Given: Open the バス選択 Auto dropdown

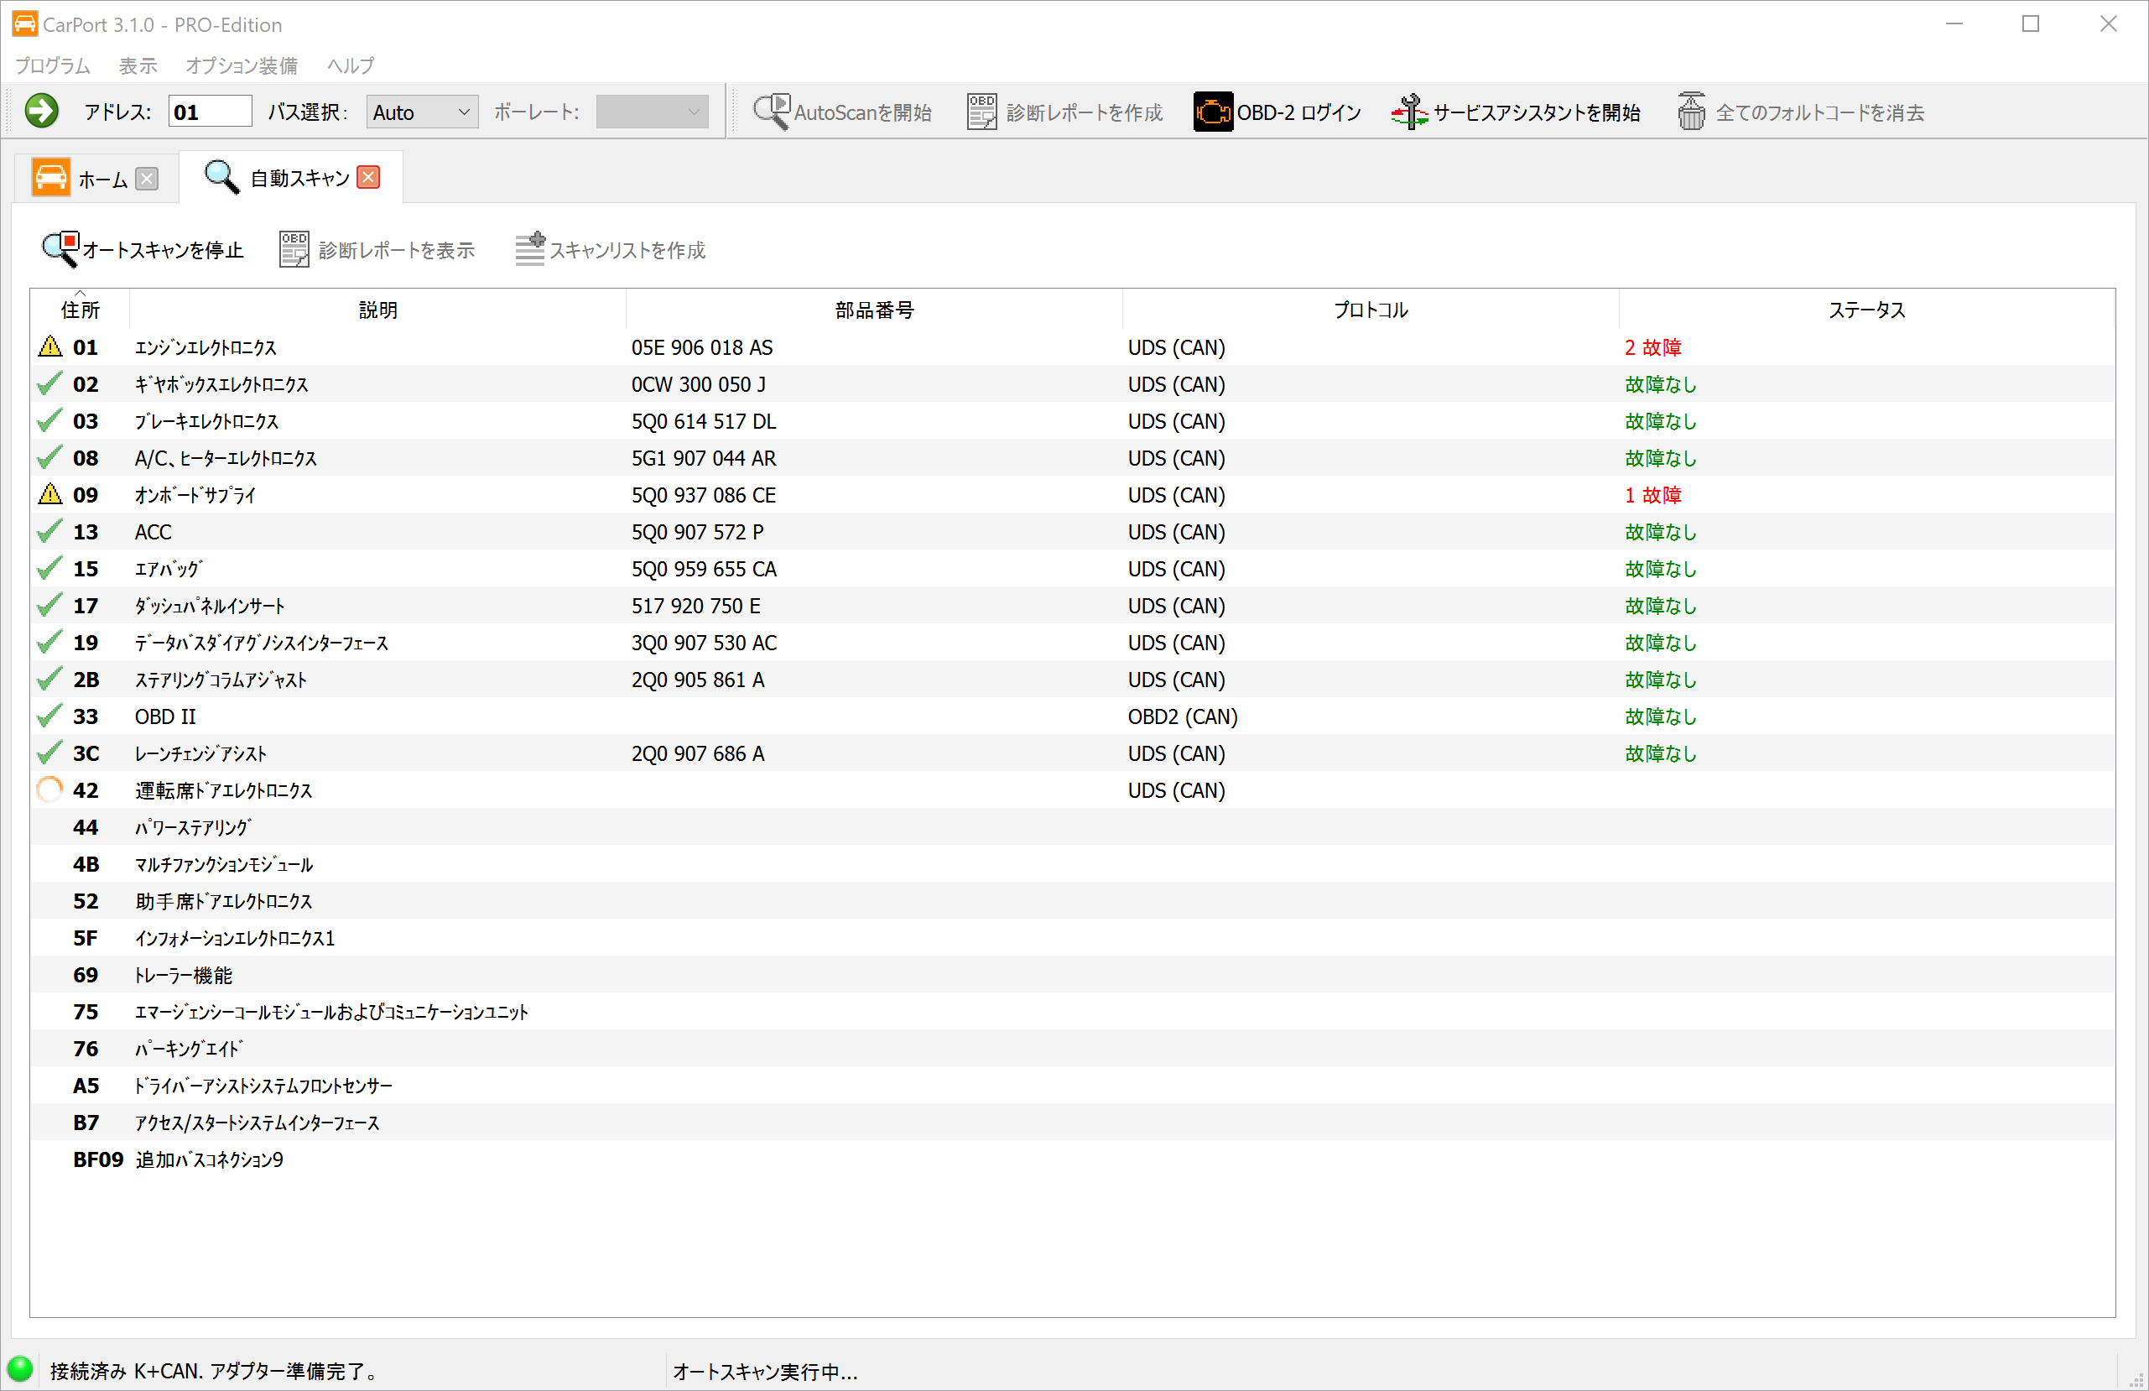Looking at the screenshot, I should pyautogui.click(x=422, y=112).
